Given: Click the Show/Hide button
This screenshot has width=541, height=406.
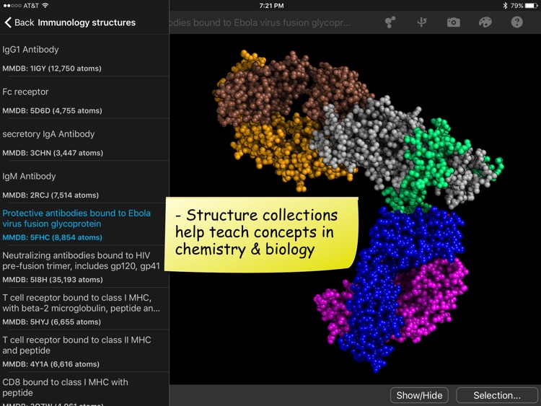Looking at the screenshot, I should (419, 395).
